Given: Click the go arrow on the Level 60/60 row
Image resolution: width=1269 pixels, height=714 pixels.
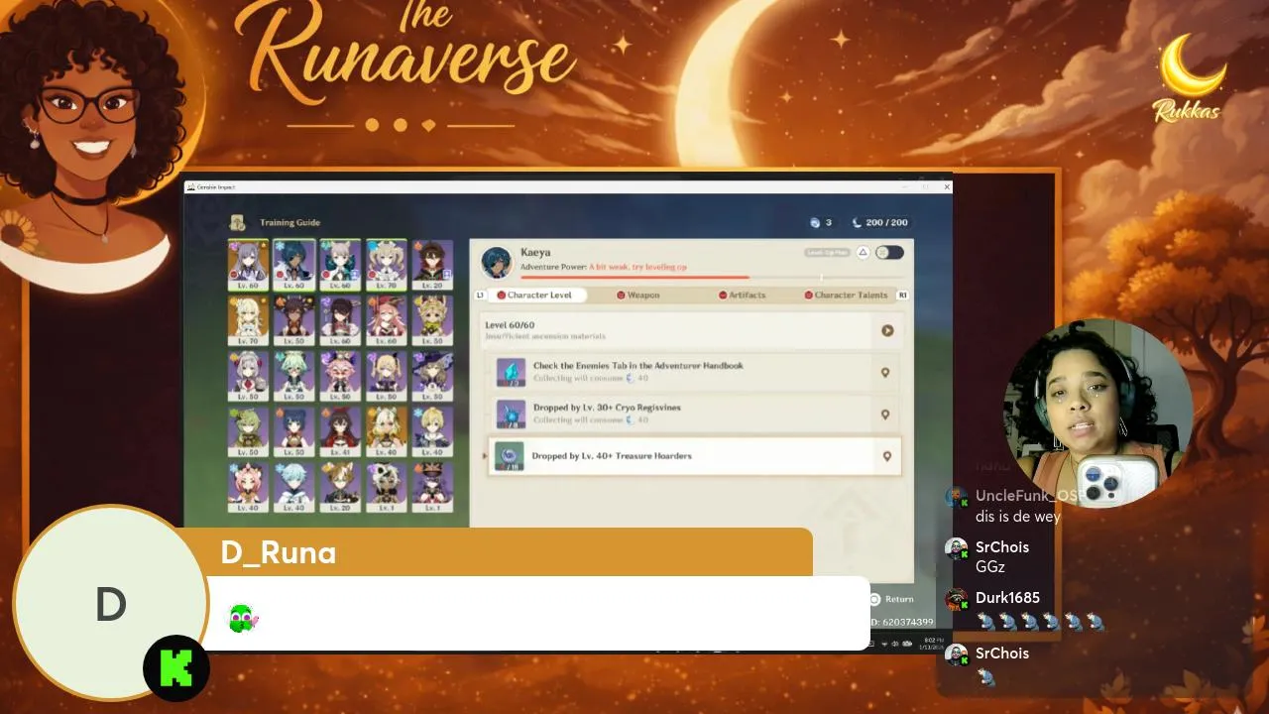Looking at the screenshot, I should click(887, 330).
